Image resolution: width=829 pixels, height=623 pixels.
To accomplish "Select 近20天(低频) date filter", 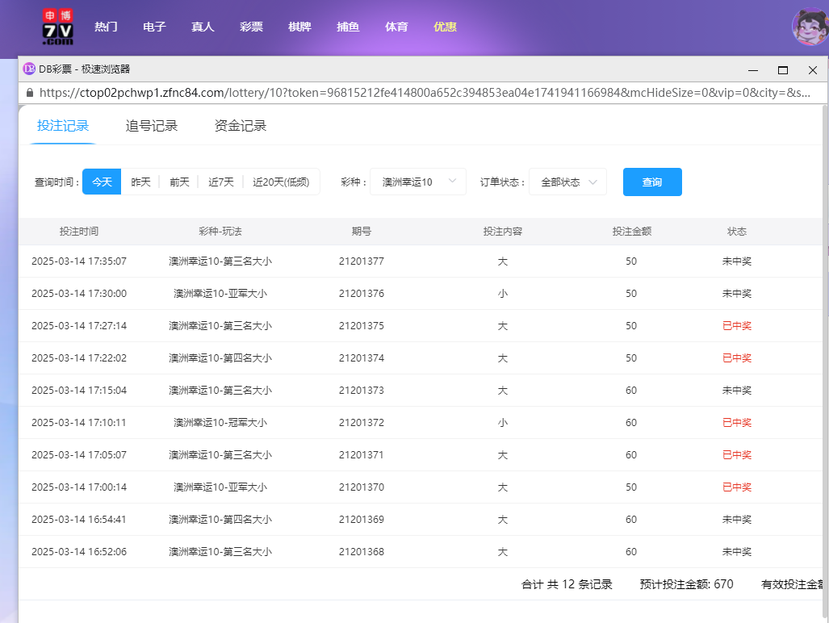I will (x=282, y=182).
